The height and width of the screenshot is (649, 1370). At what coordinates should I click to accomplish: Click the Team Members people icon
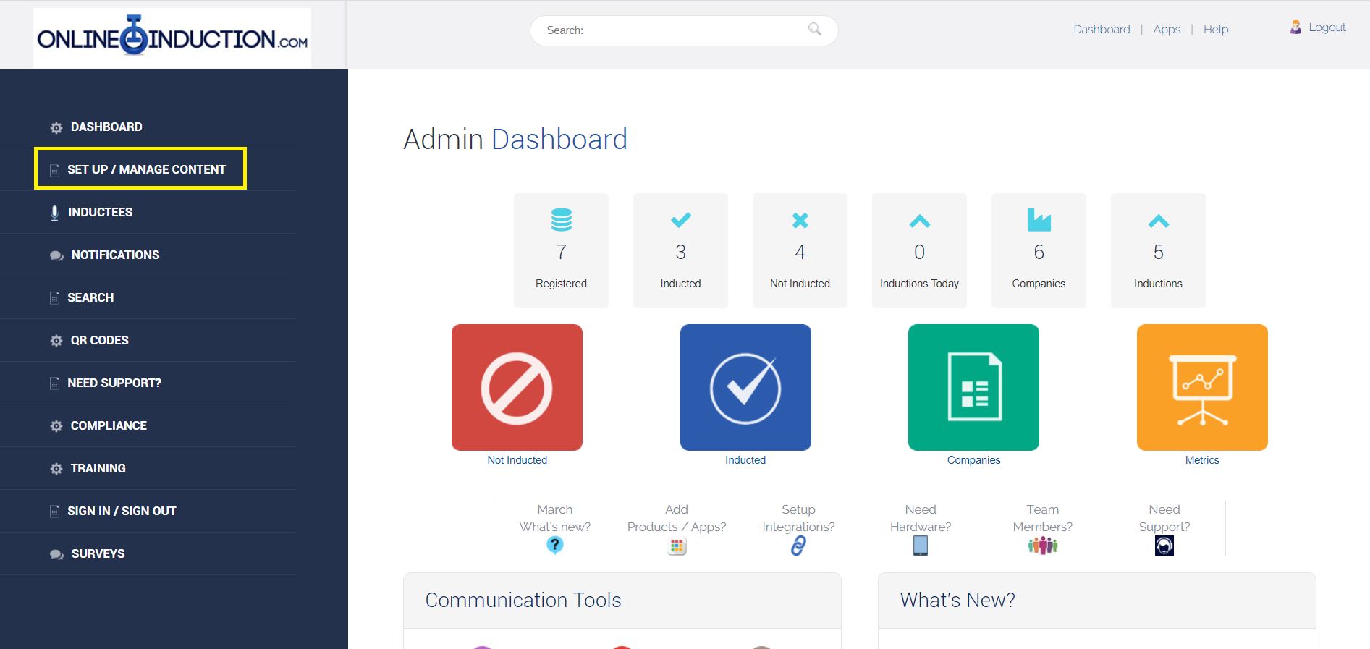point(1043,546)
